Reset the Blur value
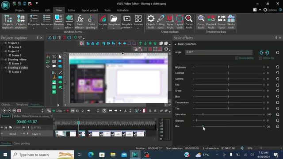This screenshot has width=283, height=159. (277, 126)
